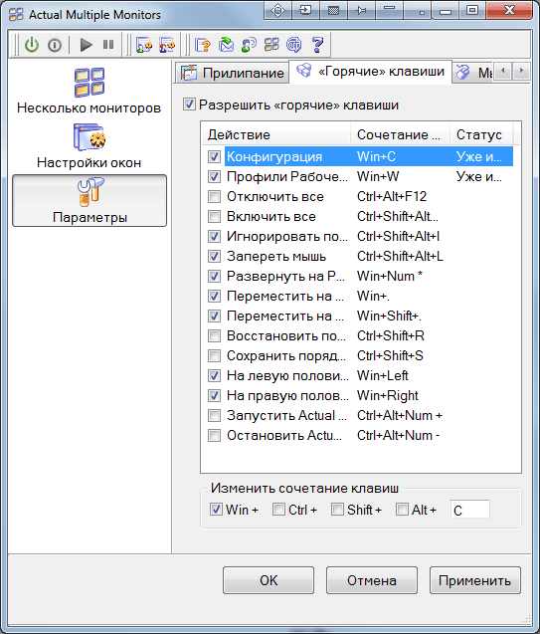Click the Сочетание ... column header

click(x=400, y=134)
